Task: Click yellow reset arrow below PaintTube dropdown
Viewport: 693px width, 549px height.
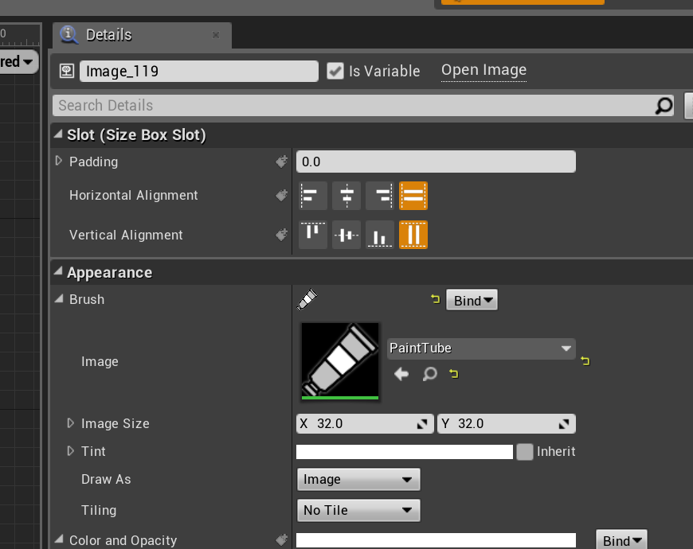Action: 454,374
